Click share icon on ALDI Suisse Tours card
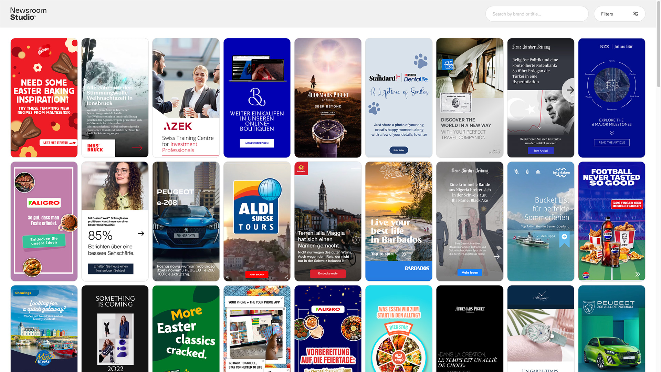The height and width of the screenshot is (372, 661). tap(286, 277)
